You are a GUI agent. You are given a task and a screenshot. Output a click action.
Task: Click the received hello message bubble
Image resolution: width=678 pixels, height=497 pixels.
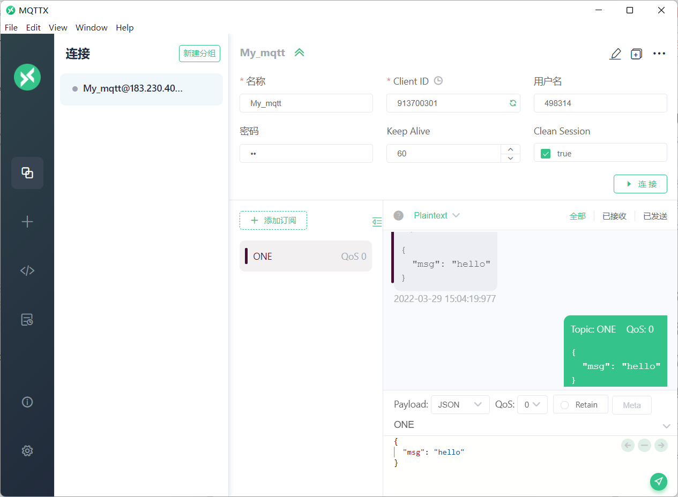(445, 261)
